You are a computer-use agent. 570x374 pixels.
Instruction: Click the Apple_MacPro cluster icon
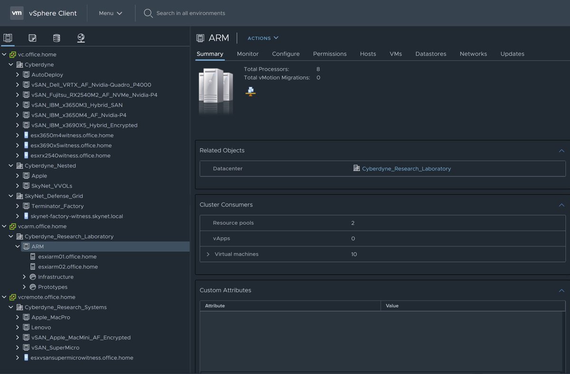tap(26, 317)
